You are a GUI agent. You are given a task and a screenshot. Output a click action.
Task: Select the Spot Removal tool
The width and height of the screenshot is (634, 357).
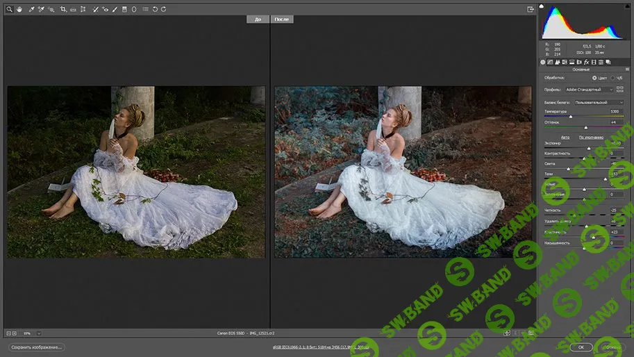95,9
